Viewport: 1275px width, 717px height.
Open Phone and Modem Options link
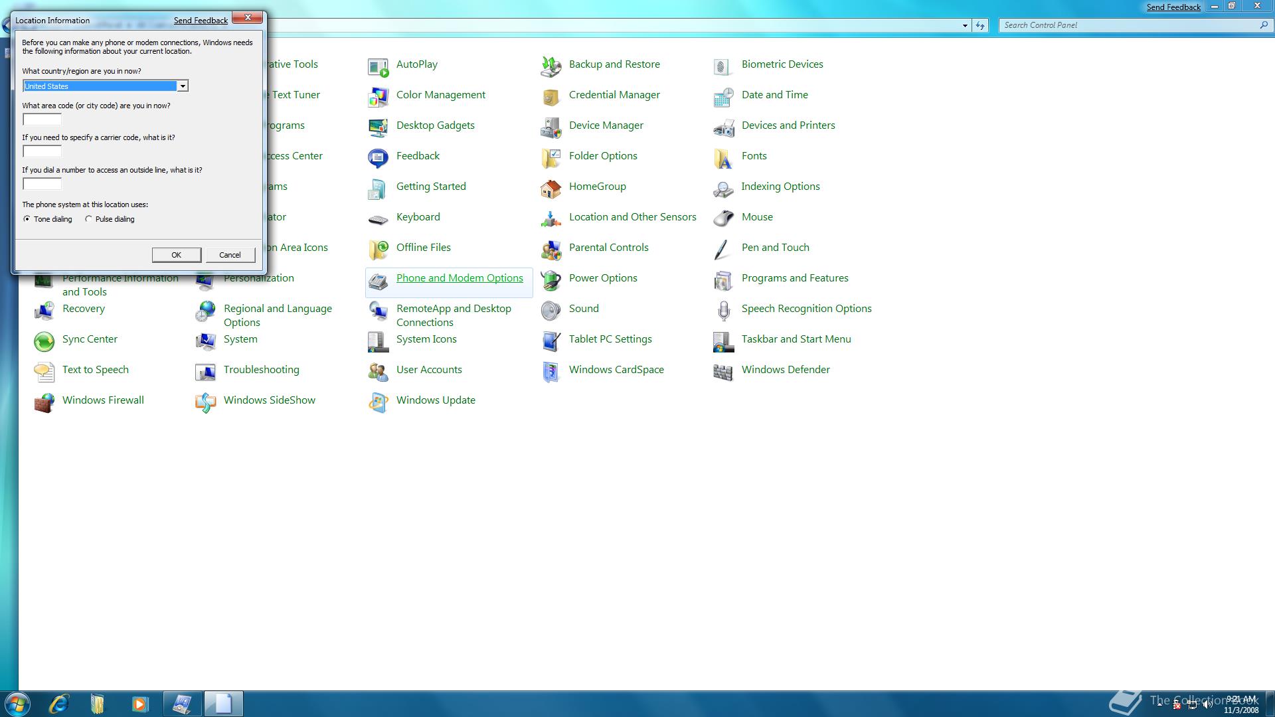460,278
